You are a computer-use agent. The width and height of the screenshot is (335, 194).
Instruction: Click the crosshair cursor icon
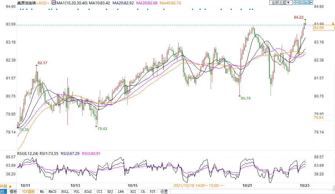tap(296, 2)
